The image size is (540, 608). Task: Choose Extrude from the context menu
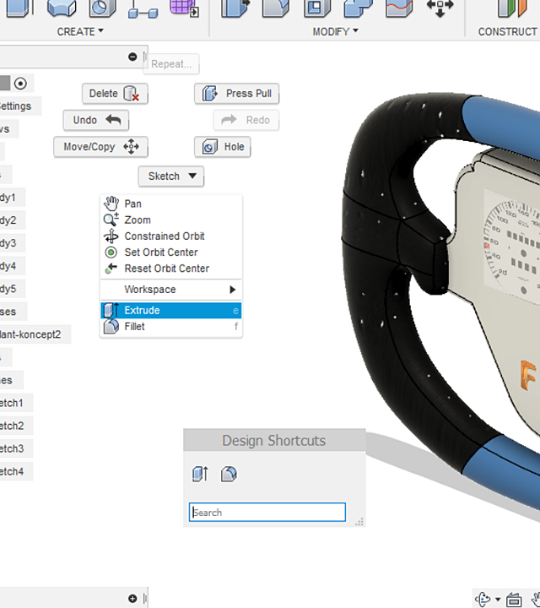click(171, 310)
